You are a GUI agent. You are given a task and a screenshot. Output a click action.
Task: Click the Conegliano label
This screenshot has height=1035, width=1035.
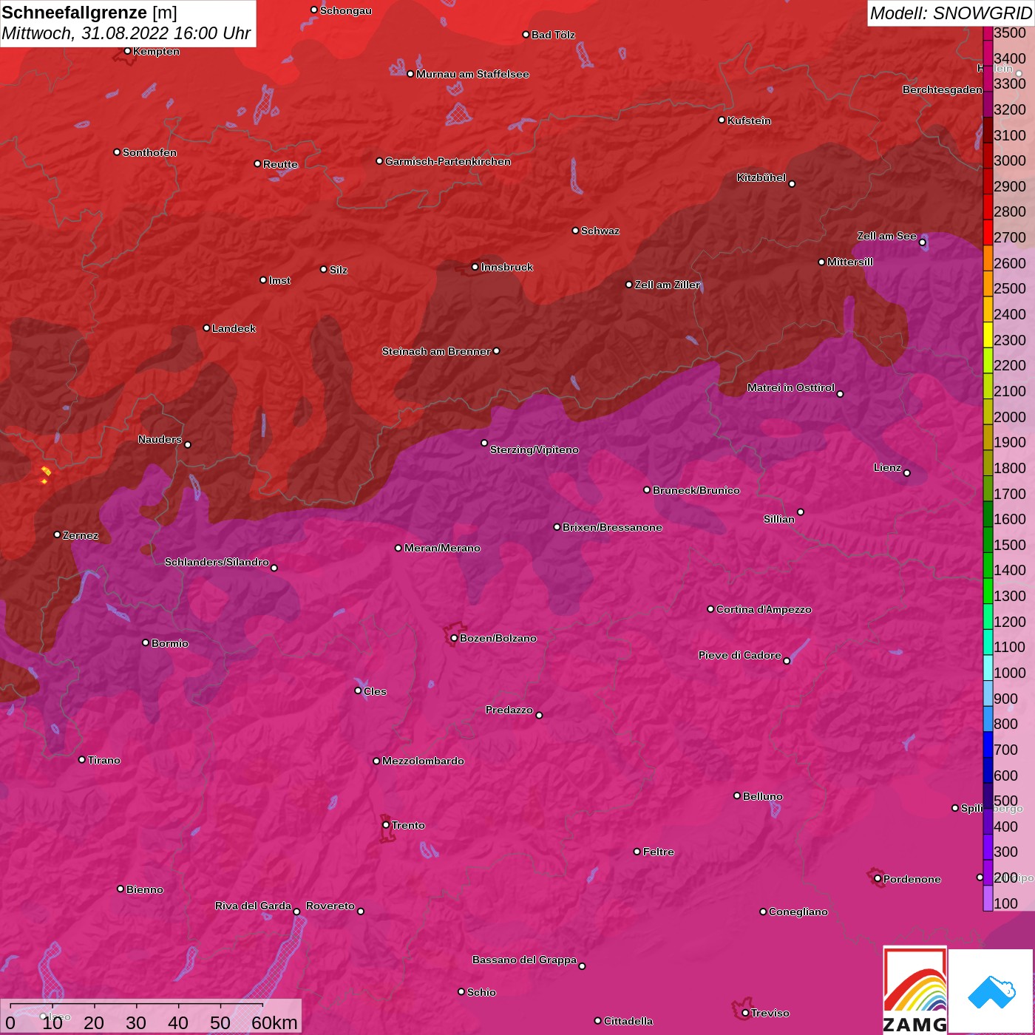[798, 912]
